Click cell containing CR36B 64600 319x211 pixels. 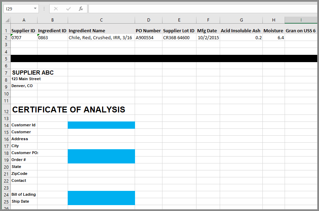coord(179,37)
